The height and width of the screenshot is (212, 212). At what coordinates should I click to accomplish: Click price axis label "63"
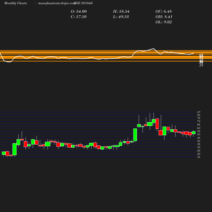pos(199,128)
